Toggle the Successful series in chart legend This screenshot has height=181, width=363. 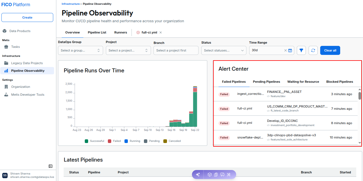[x=94, y=141]
